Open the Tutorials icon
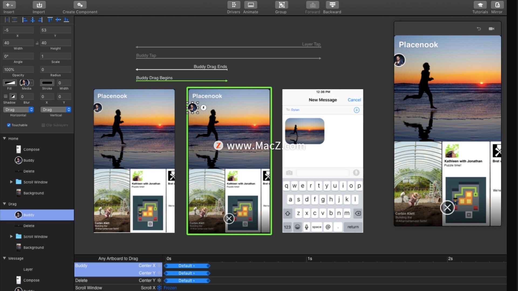This screenshot has height=291, width=518. click(480, 5)
